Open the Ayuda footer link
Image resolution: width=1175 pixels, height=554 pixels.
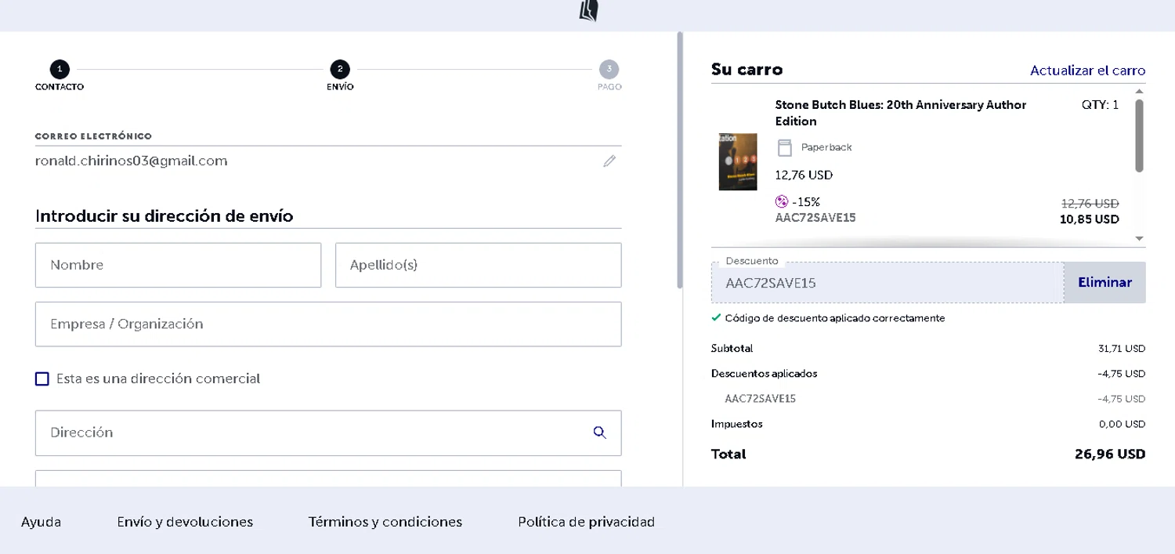coord(41,522)
